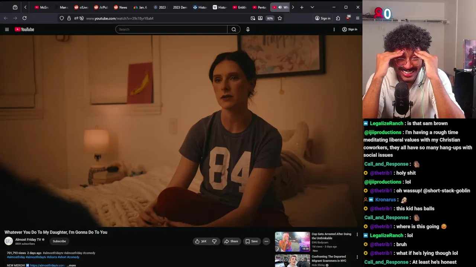Open the almostfridaytv.com merch link
This screenshot has width=476, height=267.
[x=47, y=266]
